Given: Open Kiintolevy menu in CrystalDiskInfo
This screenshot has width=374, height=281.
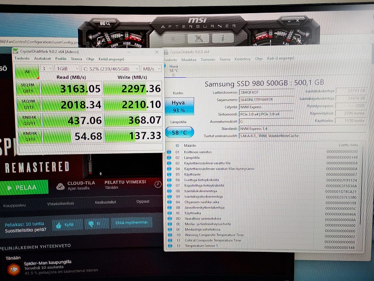Looking at the screenshot, I should point(242,59).
